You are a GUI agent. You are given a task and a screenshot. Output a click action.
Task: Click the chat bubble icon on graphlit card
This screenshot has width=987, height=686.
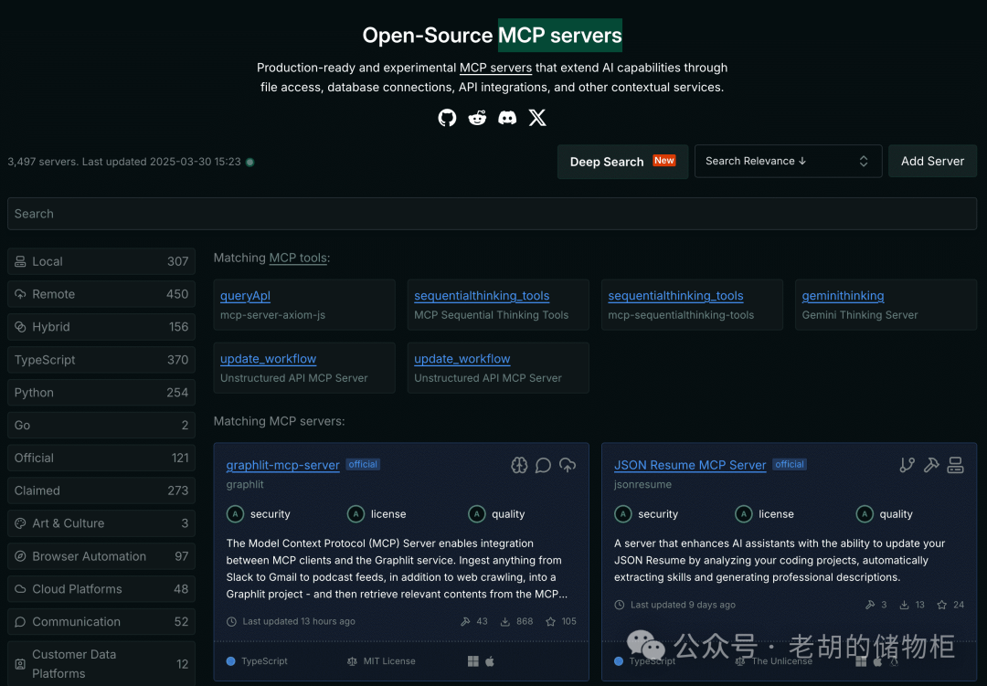click(x=543, y=465)
